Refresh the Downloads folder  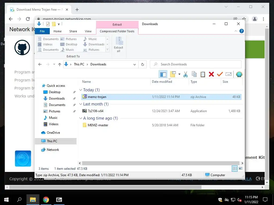[x=143, y=64]
